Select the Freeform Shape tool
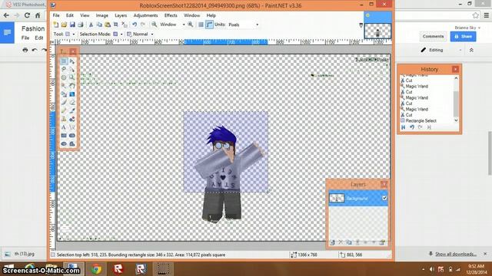 click(x=72, y=143)
